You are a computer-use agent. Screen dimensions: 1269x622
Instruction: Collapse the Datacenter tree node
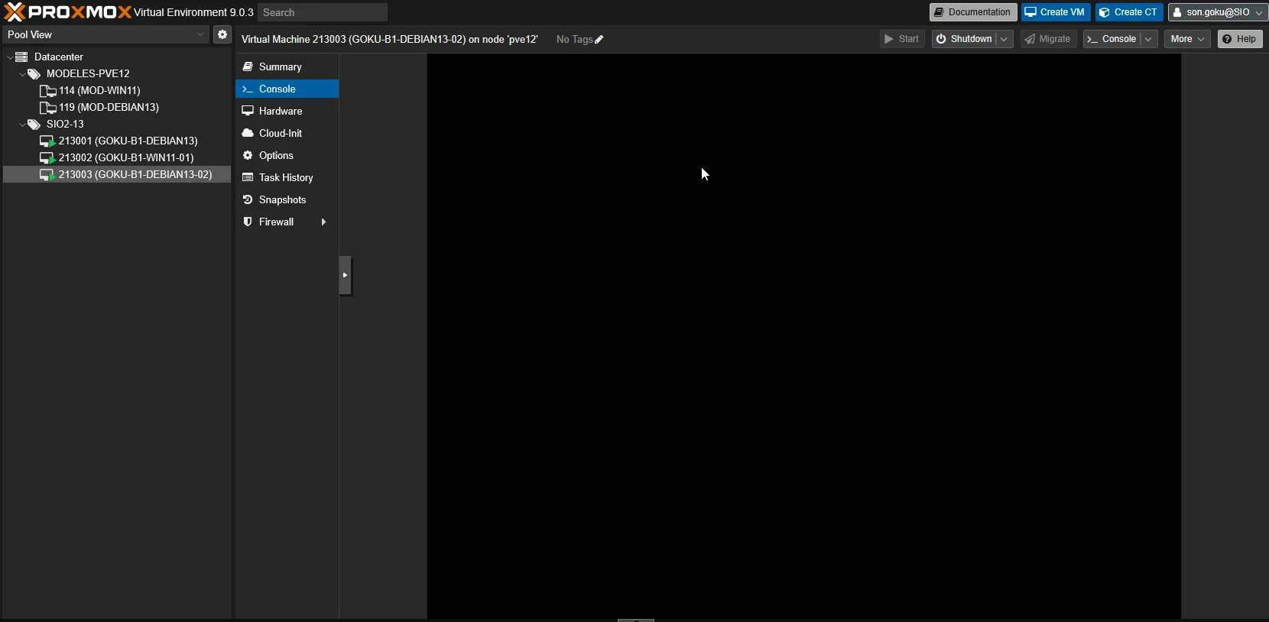tap(10, 57)
